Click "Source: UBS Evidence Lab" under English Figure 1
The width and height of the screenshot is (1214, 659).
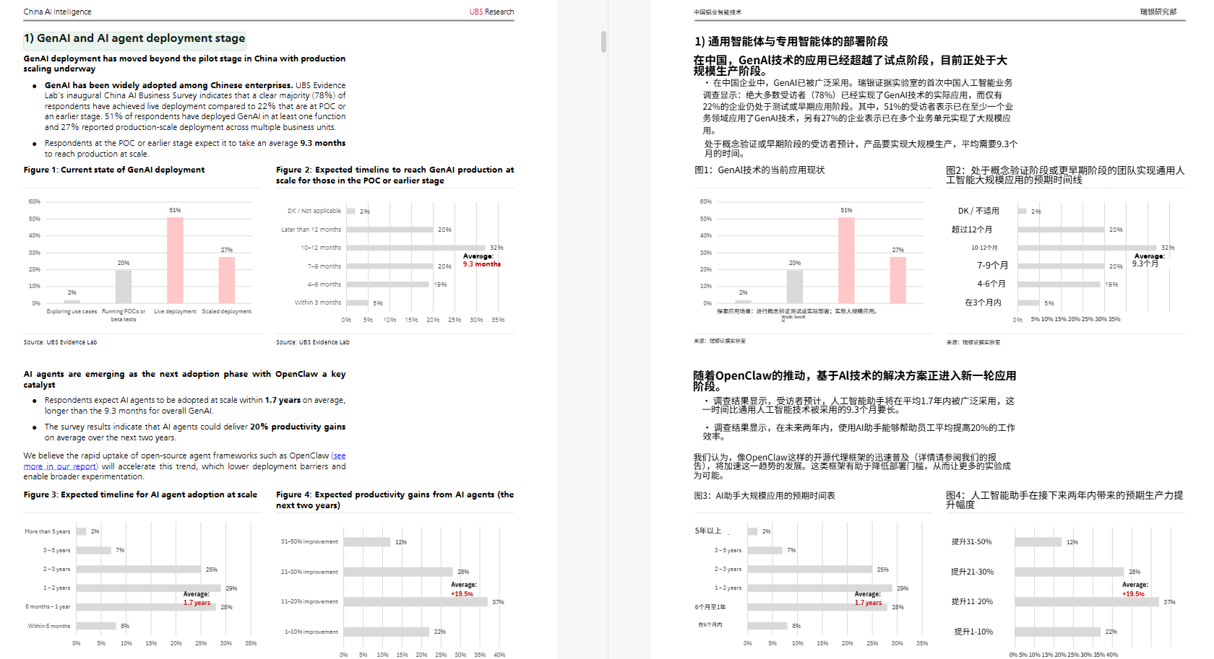(x=60, y=342)
